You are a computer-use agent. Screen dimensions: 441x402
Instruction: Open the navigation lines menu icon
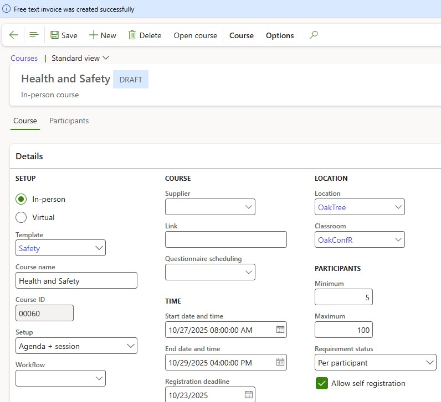click(x=34, y=35)
